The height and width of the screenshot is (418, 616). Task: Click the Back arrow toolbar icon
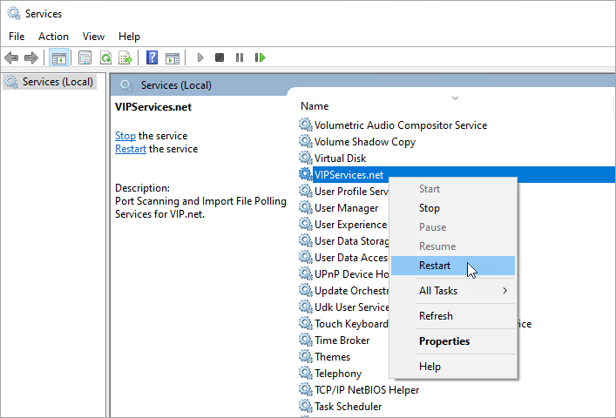11,58
